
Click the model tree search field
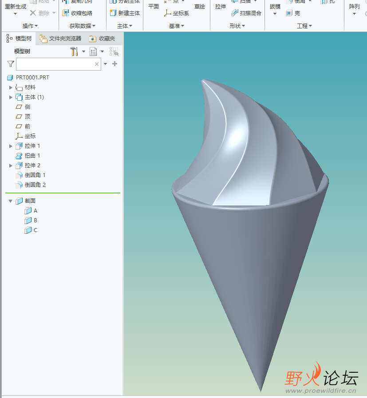[x=59, y=64]
